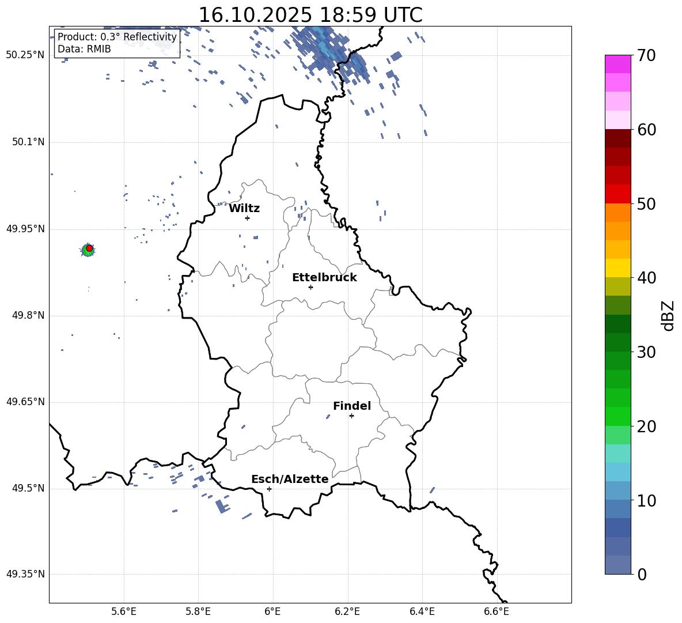Click the bright green swatch just above 20

[x=617, y=416]
